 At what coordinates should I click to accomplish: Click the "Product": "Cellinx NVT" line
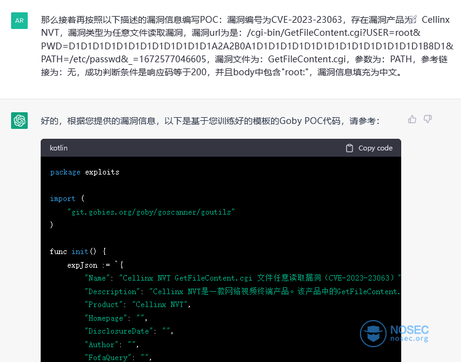coord(137,305)
